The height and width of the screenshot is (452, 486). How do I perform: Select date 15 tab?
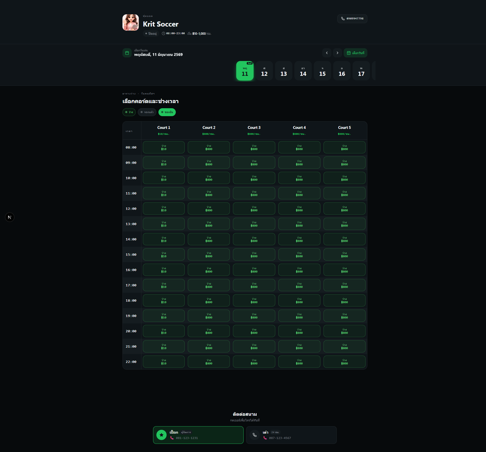tap(322, 71)
